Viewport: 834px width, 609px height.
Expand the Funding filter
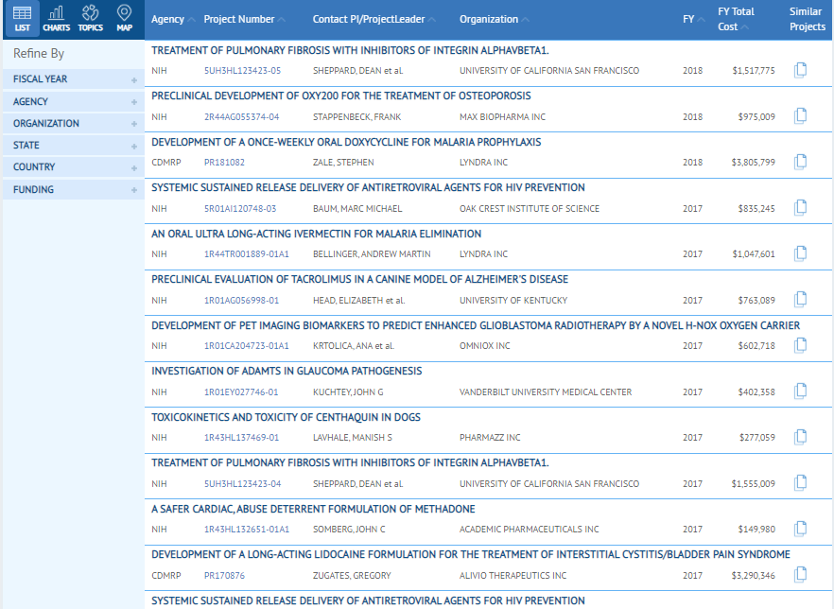[74, 189]
